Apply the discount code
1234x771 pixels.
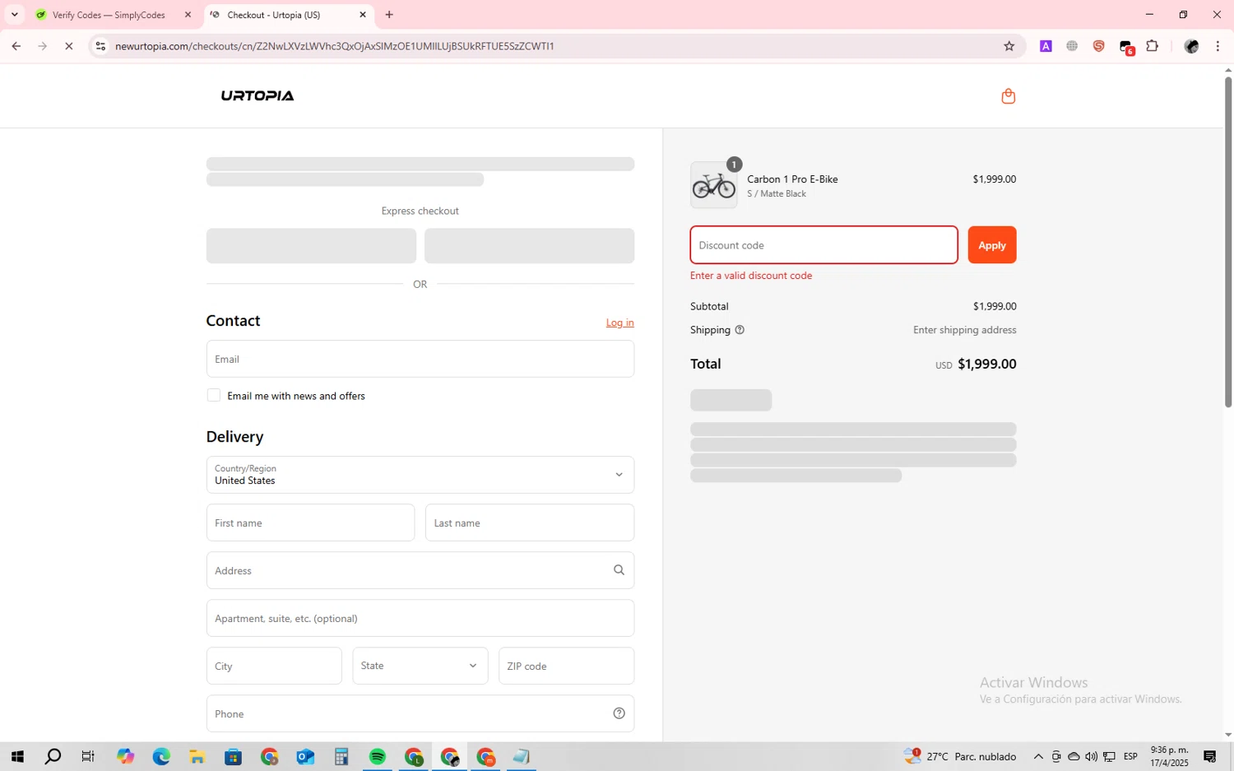pos(992,245)
